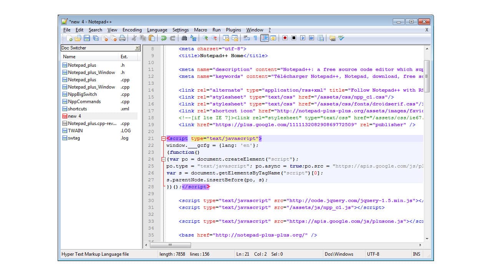Viewport: 492px width, 276px height.
Task: Undo the last edit
Action: coord(163,38)
